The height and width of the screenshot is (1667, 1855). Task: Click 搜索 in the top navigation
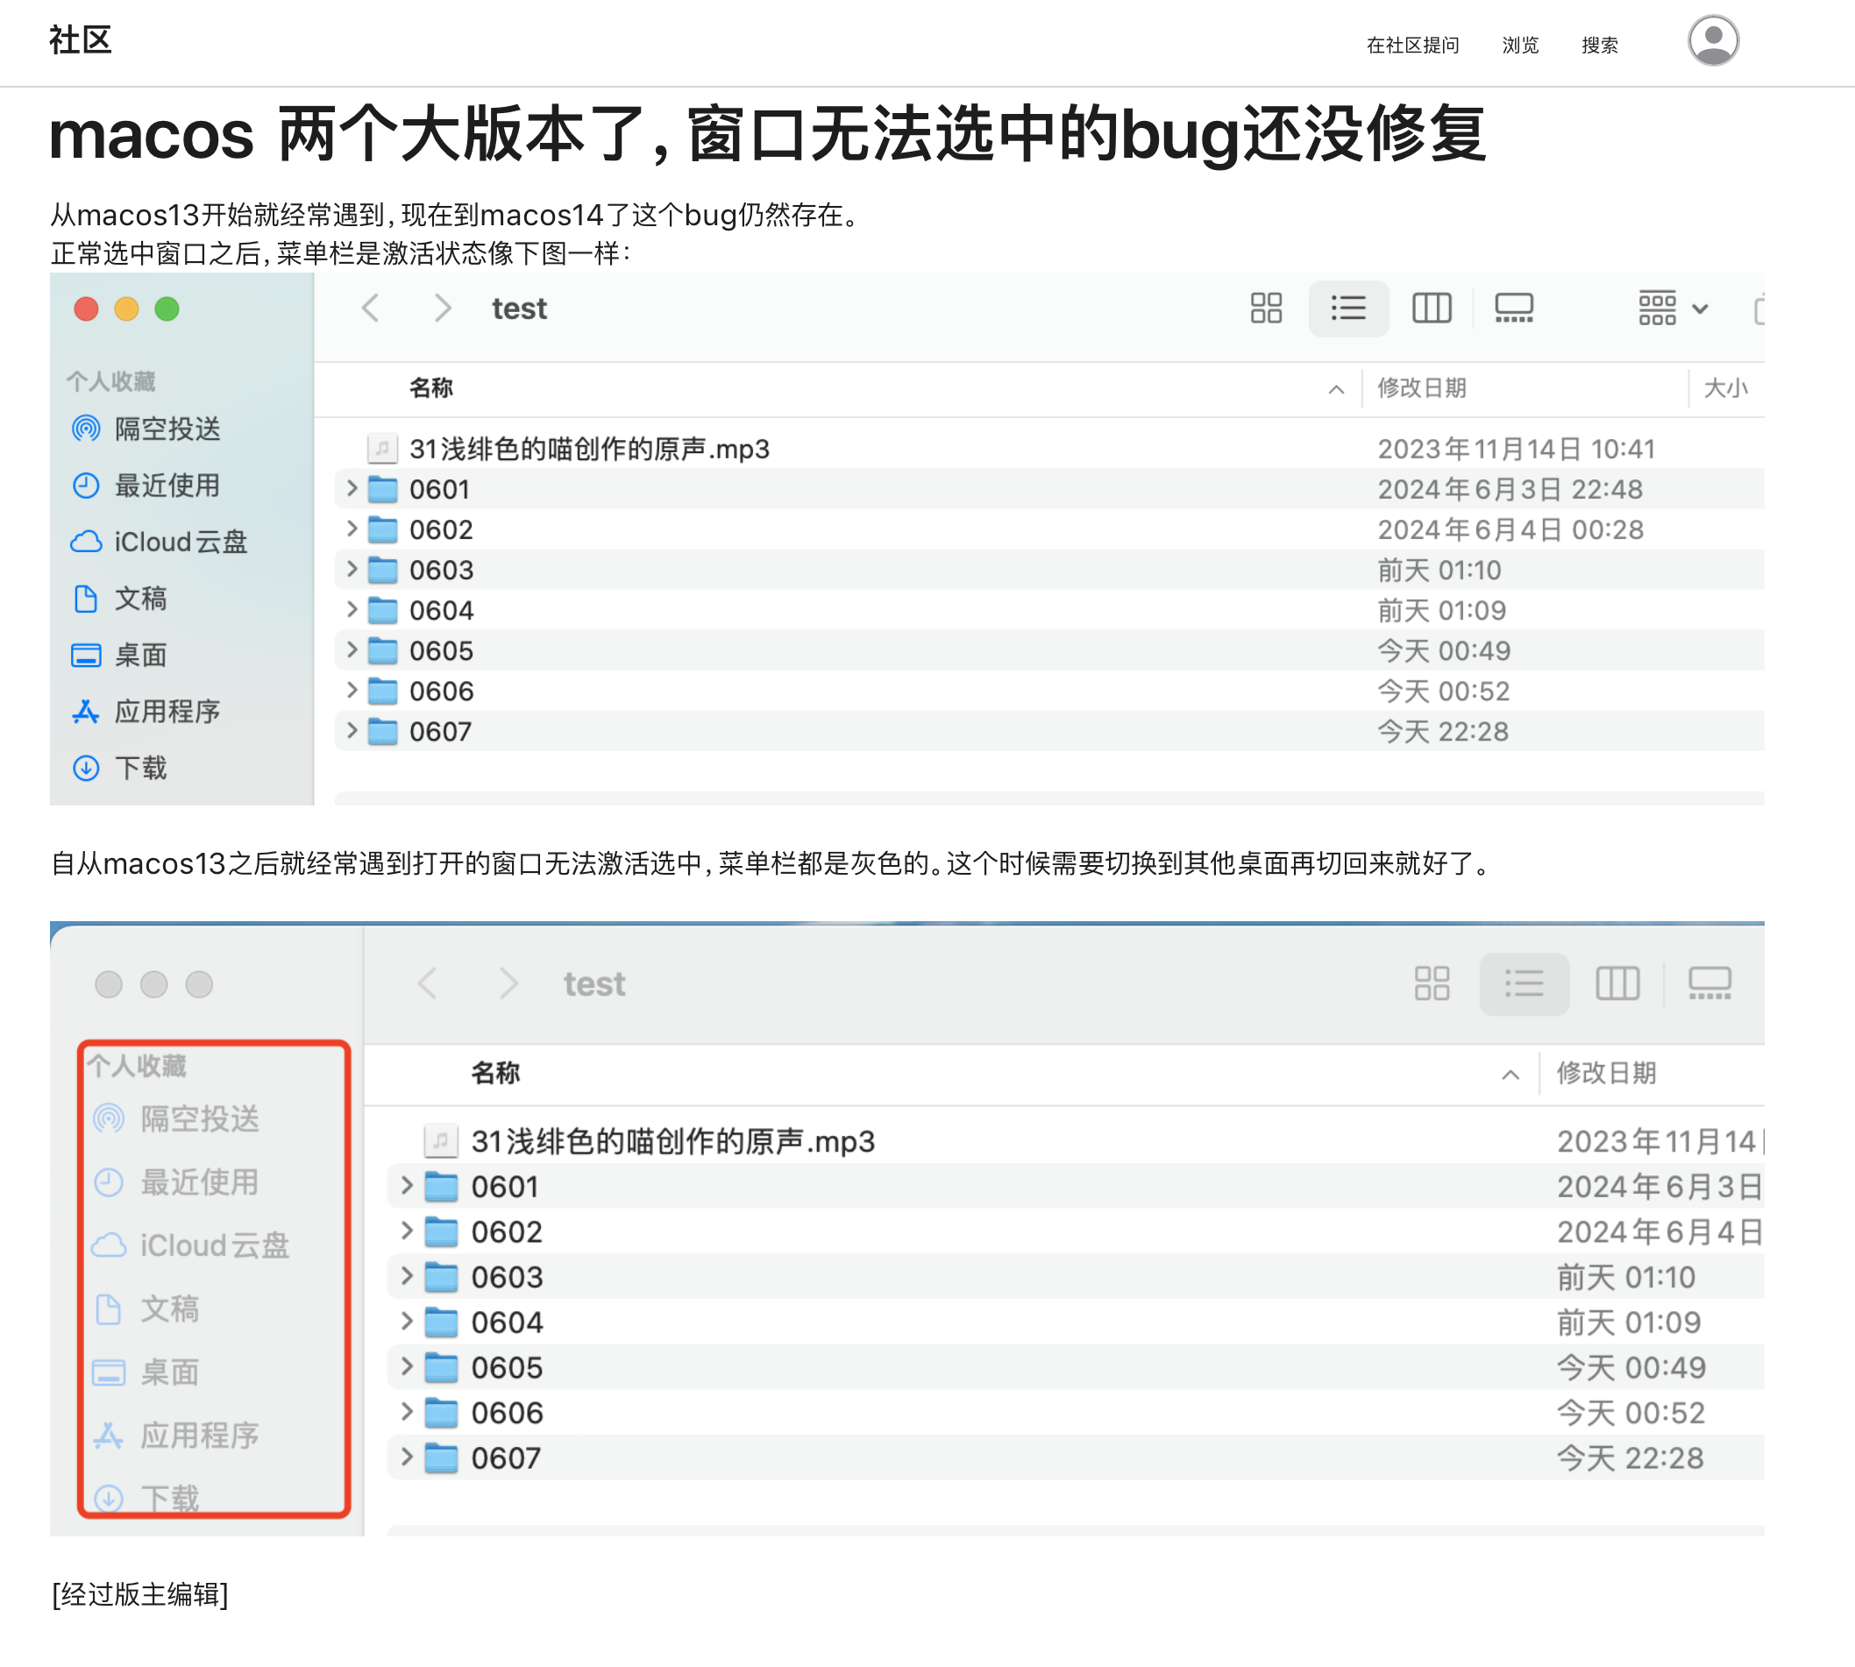[x=1599, y=45]
